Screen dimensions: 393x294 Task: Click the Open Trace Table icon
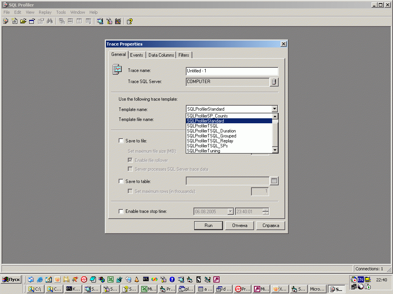32,21
